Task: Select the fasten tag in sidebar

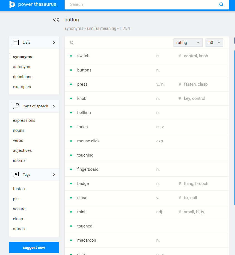Action: 19,189
